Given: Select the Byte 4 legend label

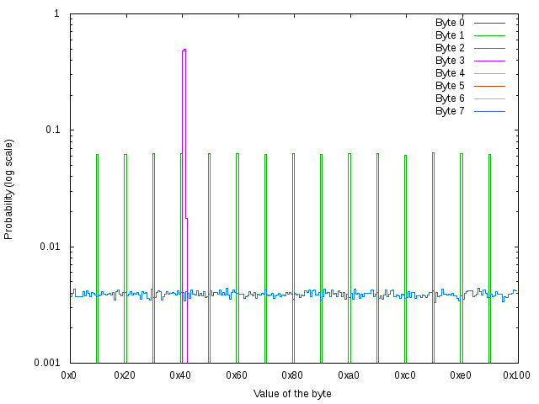Looking at the screenshot, I should pos(450,73).
